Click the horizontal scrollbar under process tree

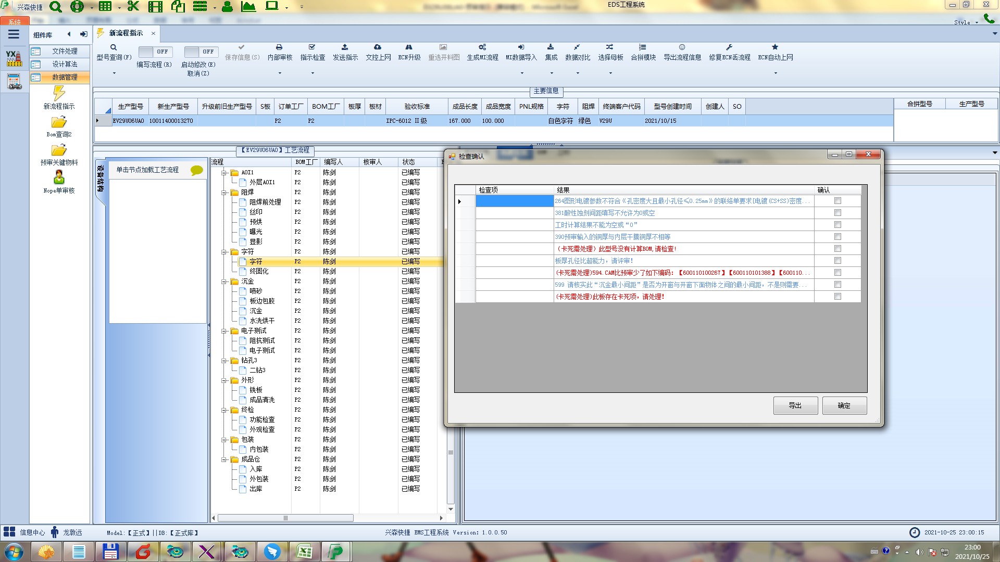coord(285,518)
